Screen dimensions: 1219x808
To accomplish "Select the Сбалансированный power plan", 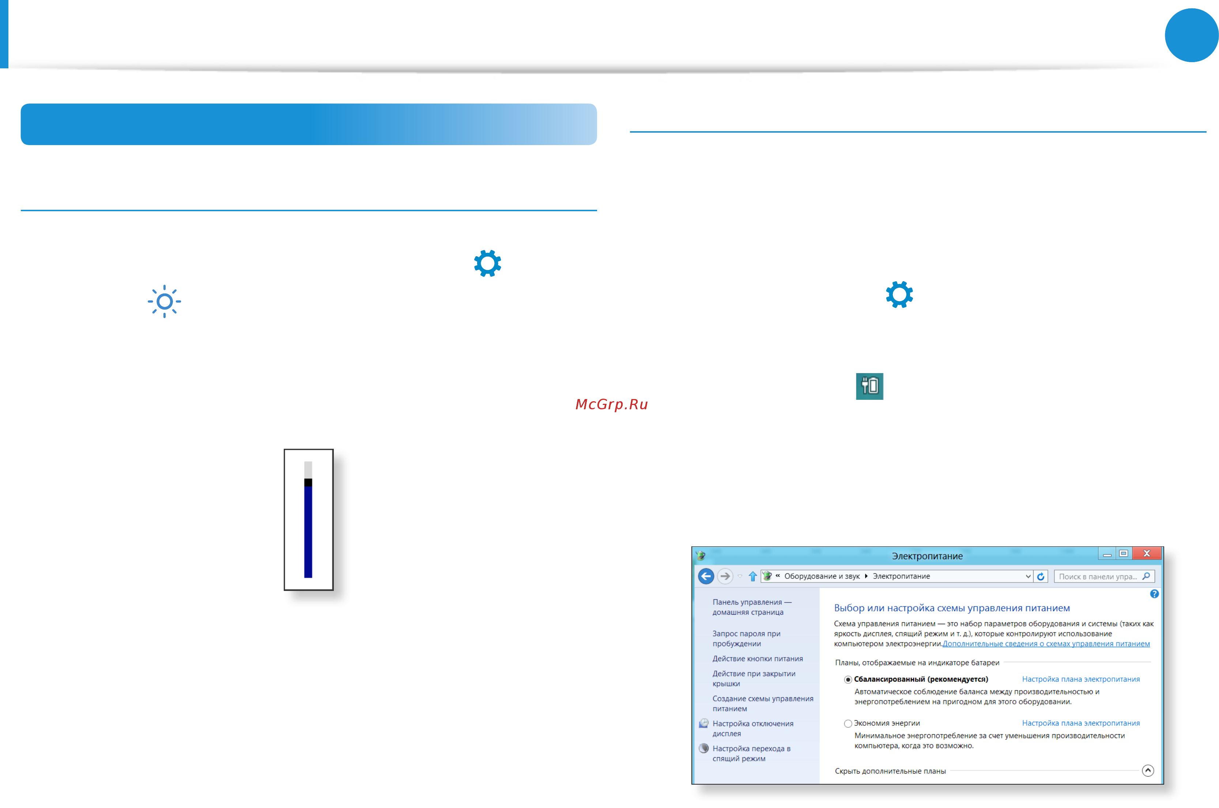I will coord(848,680).
